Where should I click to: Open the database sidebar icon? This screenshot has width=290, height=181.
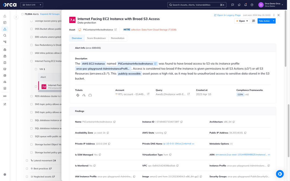(x=5, y=76)
